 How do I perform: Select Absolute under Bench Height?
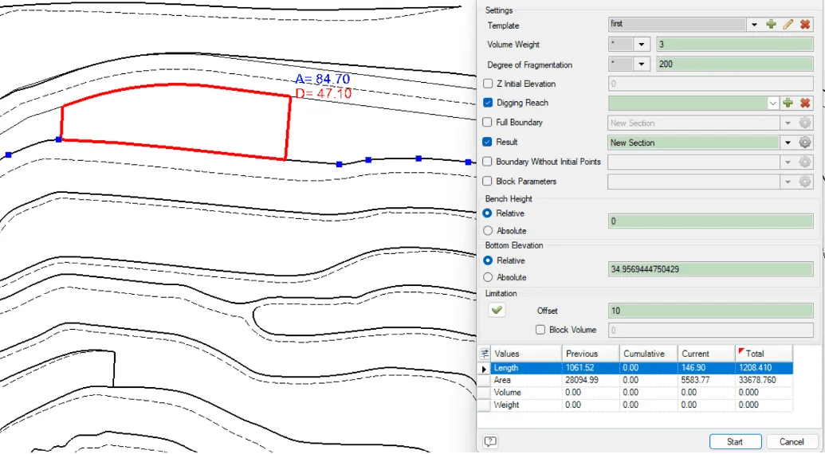point(488,231)
